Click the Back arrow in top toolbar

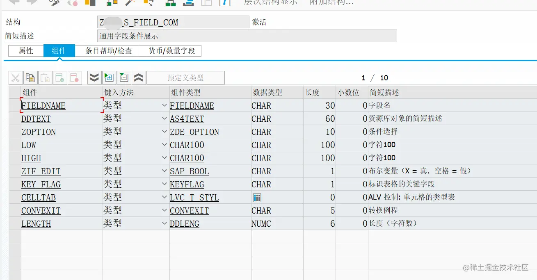point(14,2)
